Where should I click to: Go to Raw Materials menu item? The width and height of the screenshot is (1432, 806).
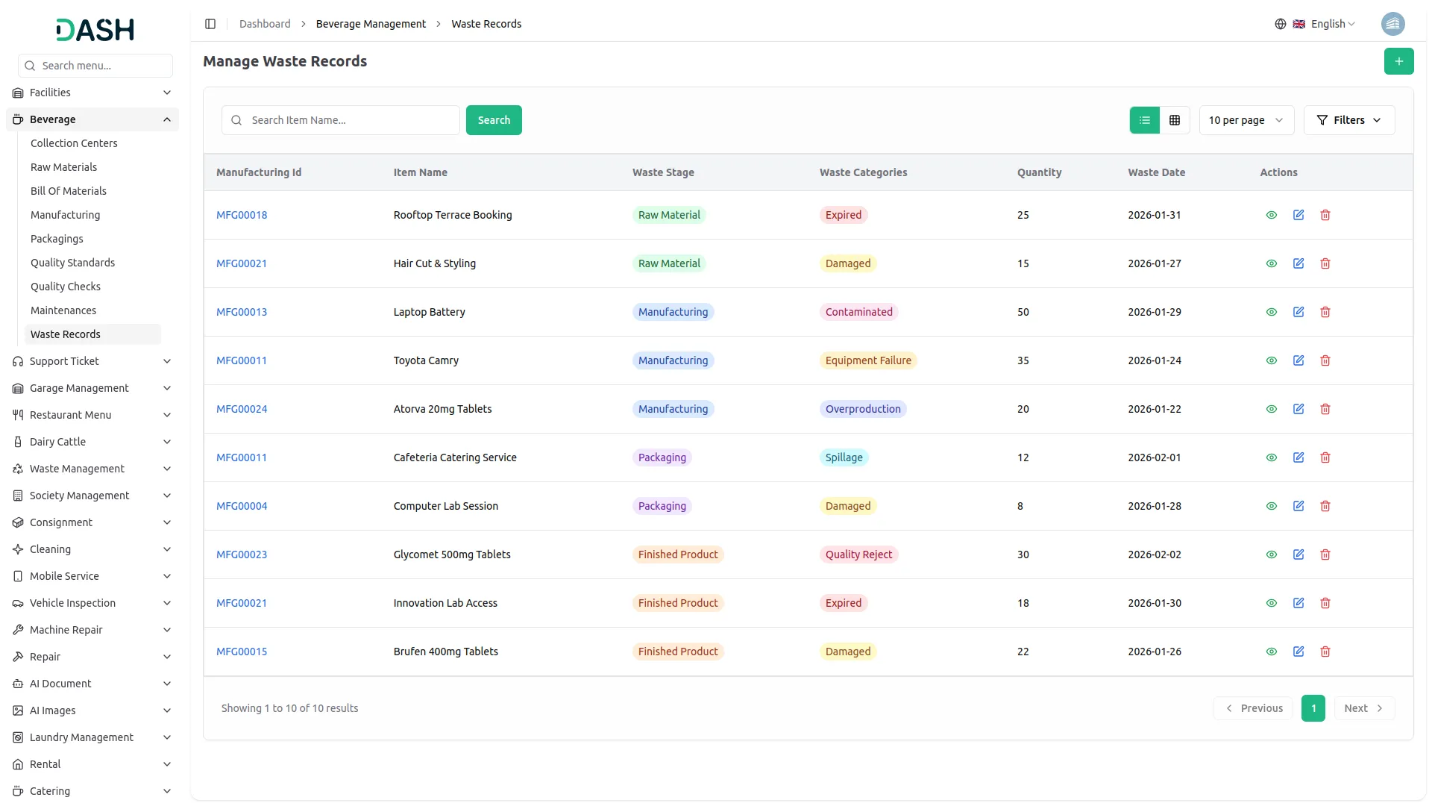(x=64, y=167)
